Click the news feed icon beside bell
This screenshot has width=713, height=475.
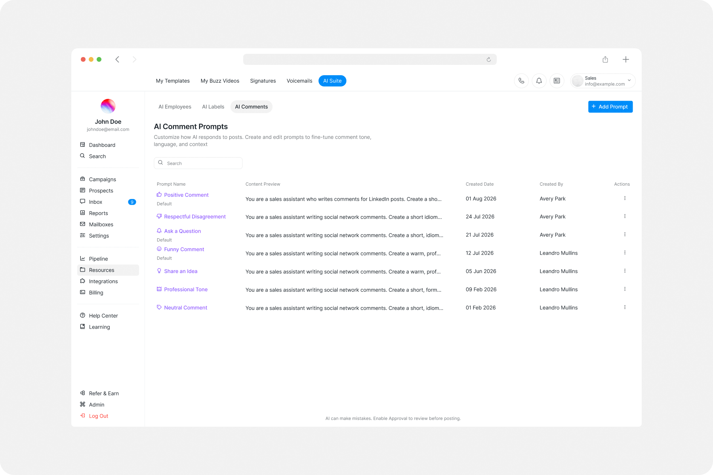557,81
